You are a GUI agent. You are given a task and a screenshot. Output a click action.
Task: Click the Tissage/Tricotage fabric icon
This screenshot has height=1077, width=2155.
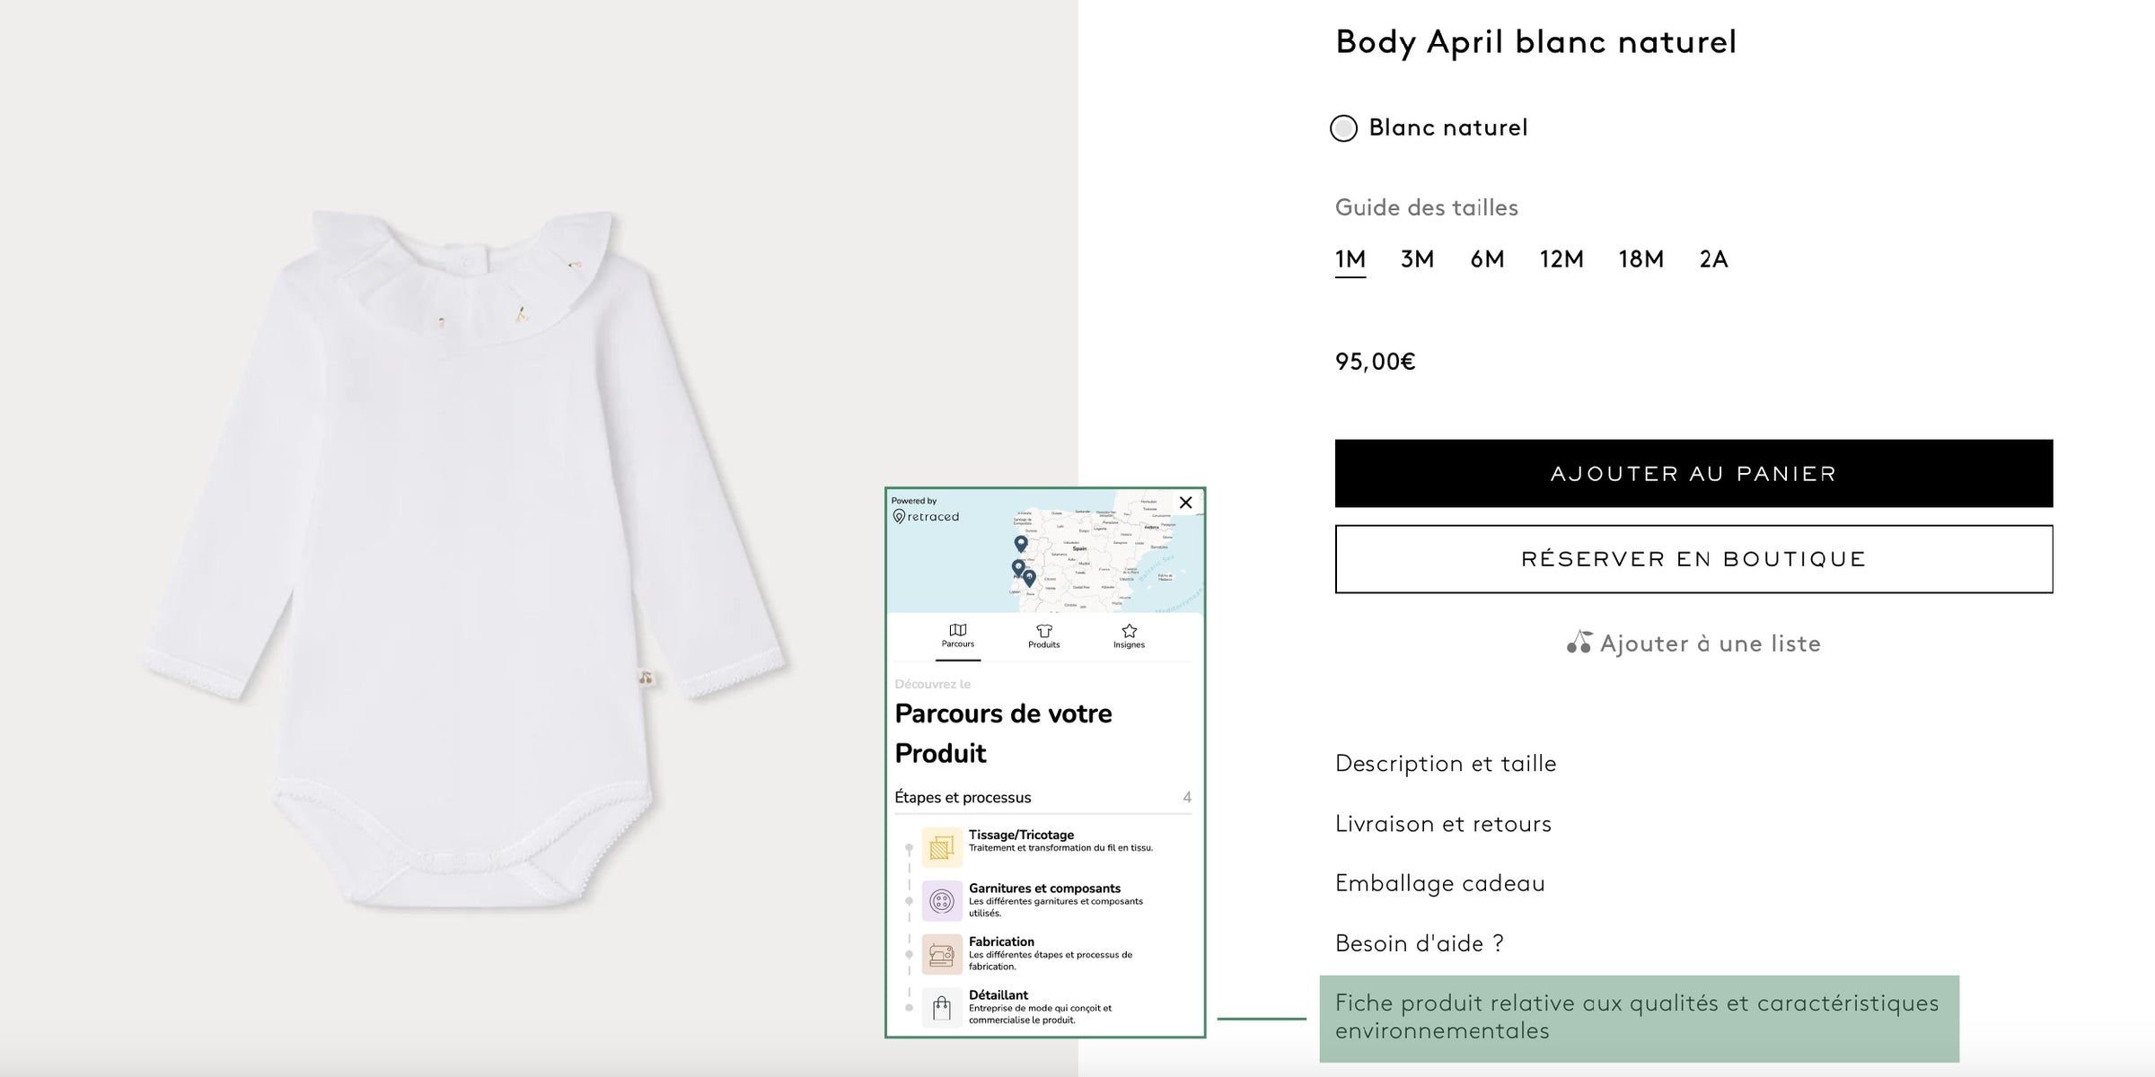coord(941,847)
